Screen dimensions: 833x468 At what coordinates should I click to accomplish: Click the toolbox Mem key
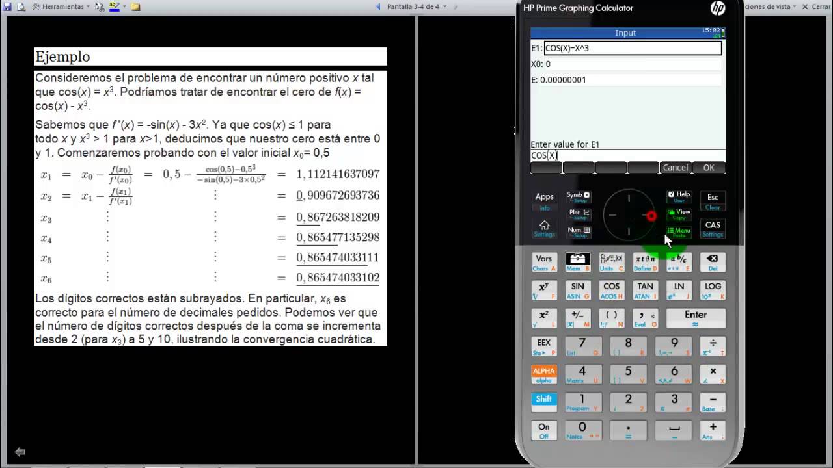point(578,262)
